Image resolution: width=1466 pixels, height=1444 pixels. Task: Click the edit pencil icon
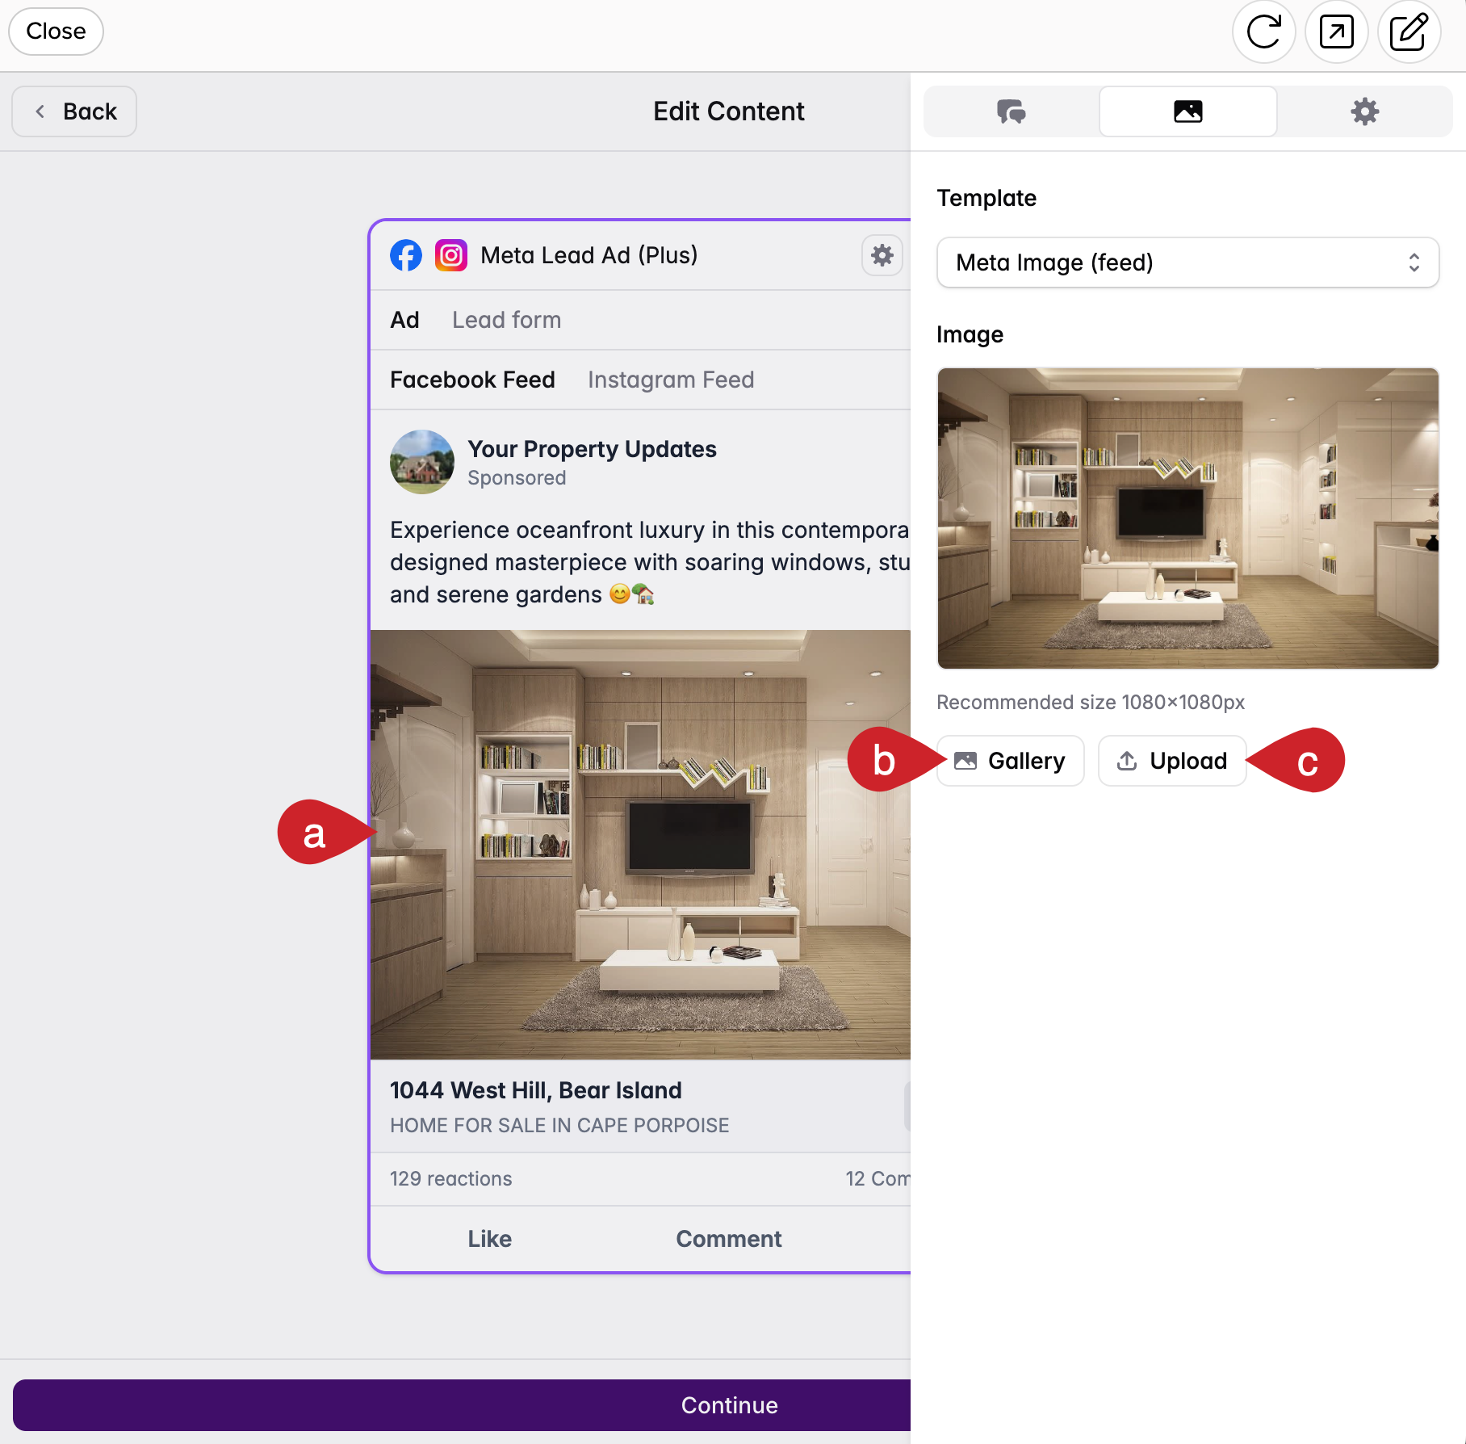1409,32
